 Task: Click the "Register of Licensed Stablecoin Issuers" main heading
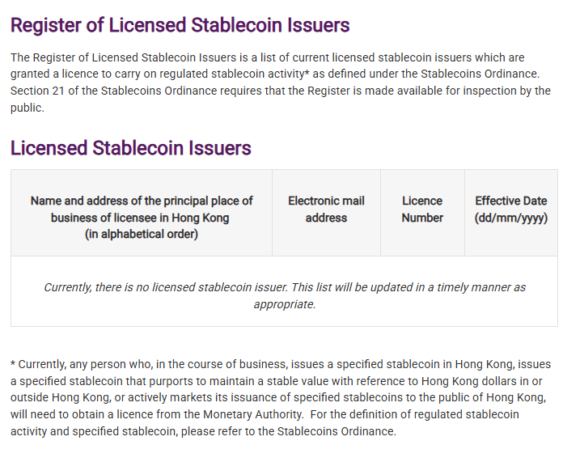(x=180, y=25)
